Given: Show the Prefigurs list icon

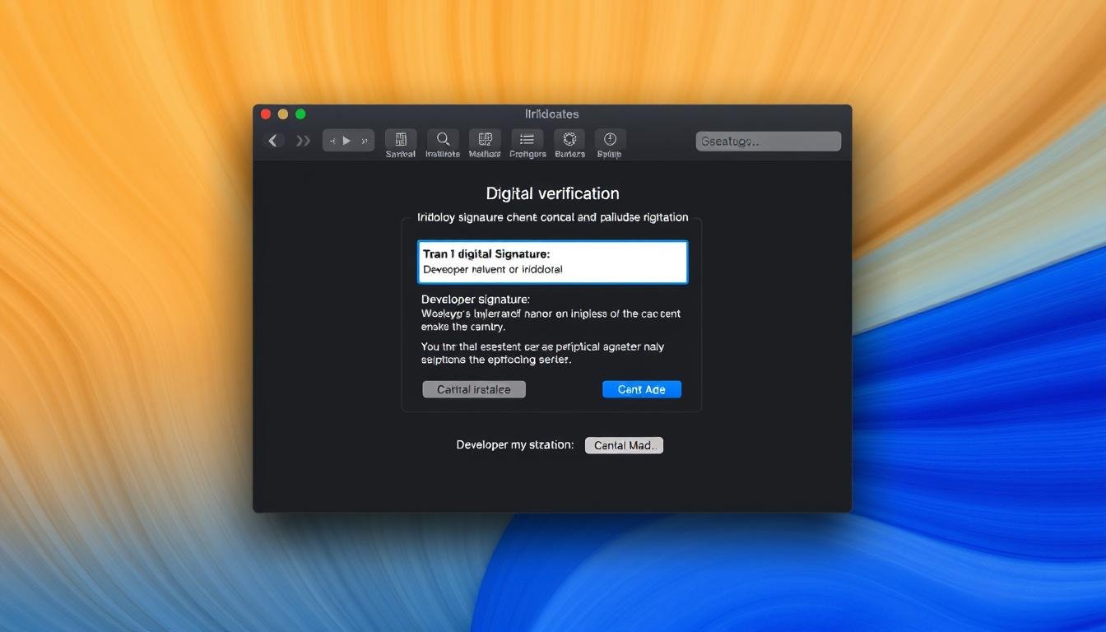Looking at the screenshot, I should pos(527,140).
